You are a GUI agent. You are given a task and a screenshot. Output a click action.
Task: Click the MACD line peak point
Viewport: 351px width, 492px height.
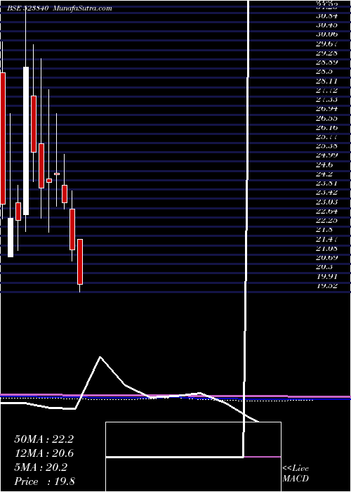coord(100,357)
